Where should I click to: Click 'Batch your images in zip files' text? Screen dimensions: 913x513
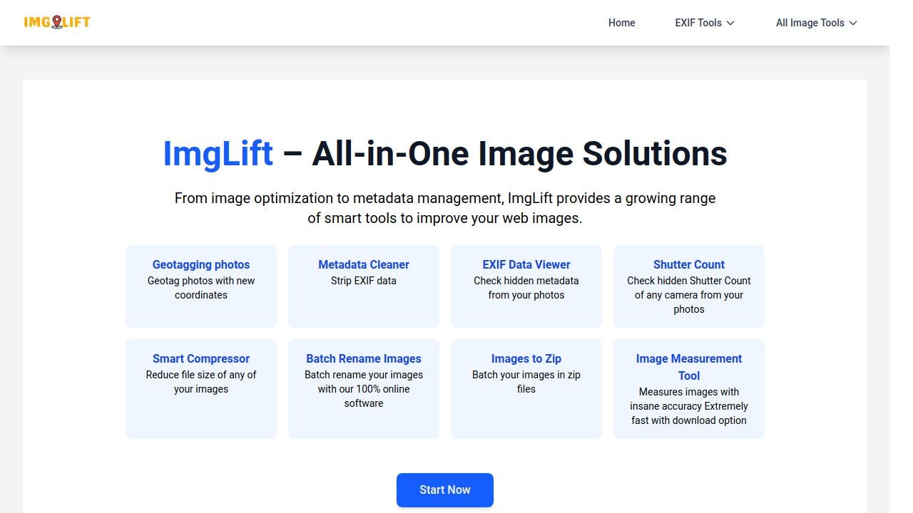click(526, 382)
